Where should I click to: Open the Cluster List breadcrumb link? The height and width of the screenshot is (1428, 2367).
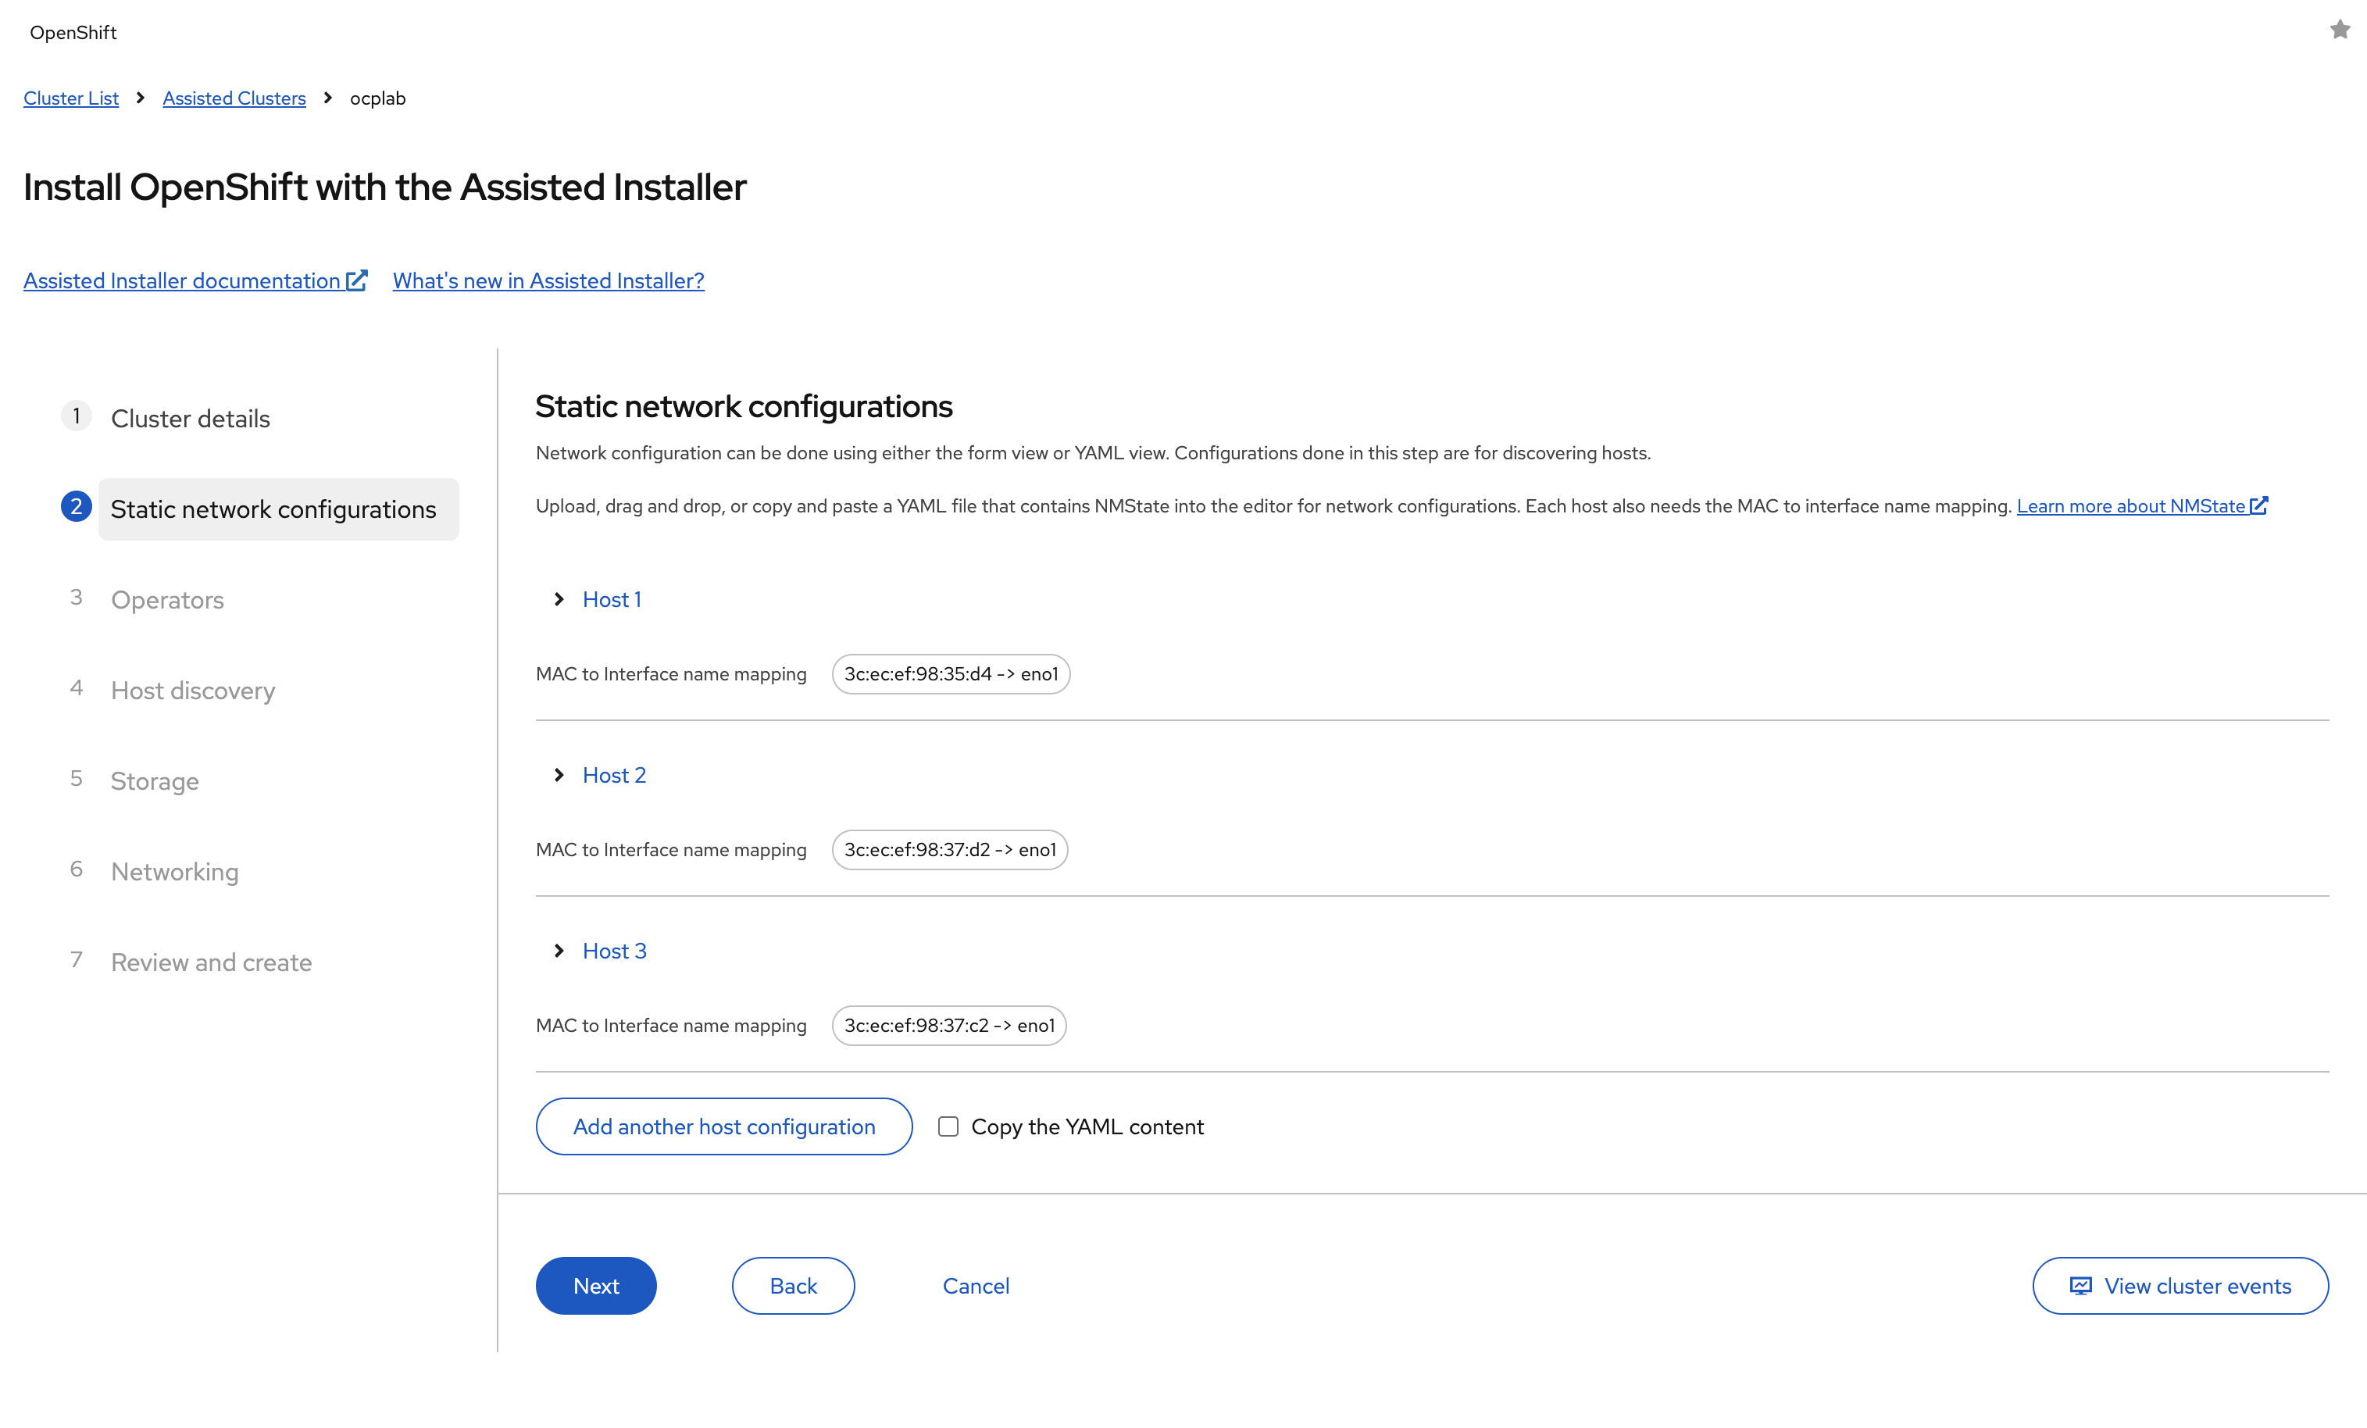click(x=71, y=98)
